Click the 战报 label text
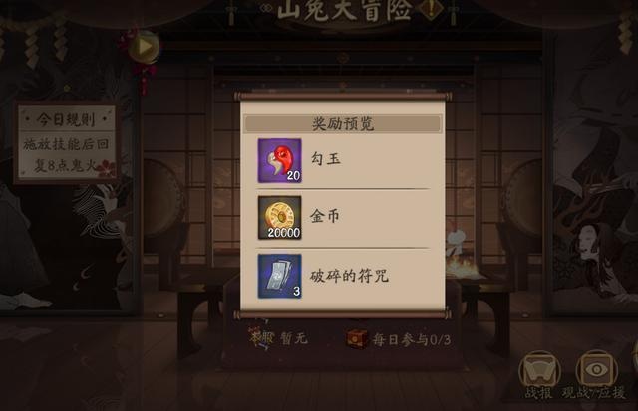 538,393
